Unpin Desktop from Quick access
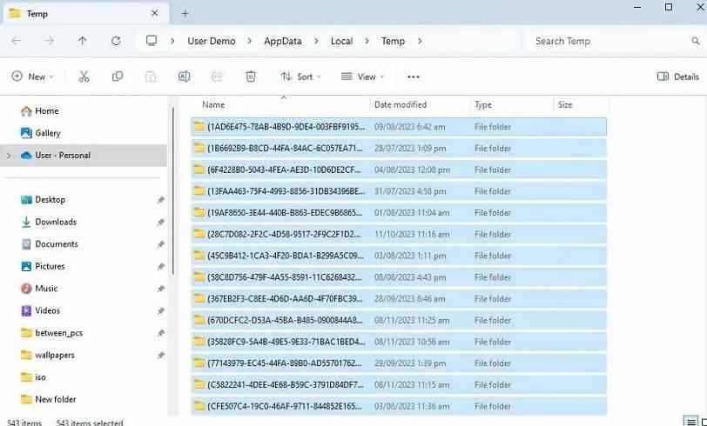 click(160, 199)
